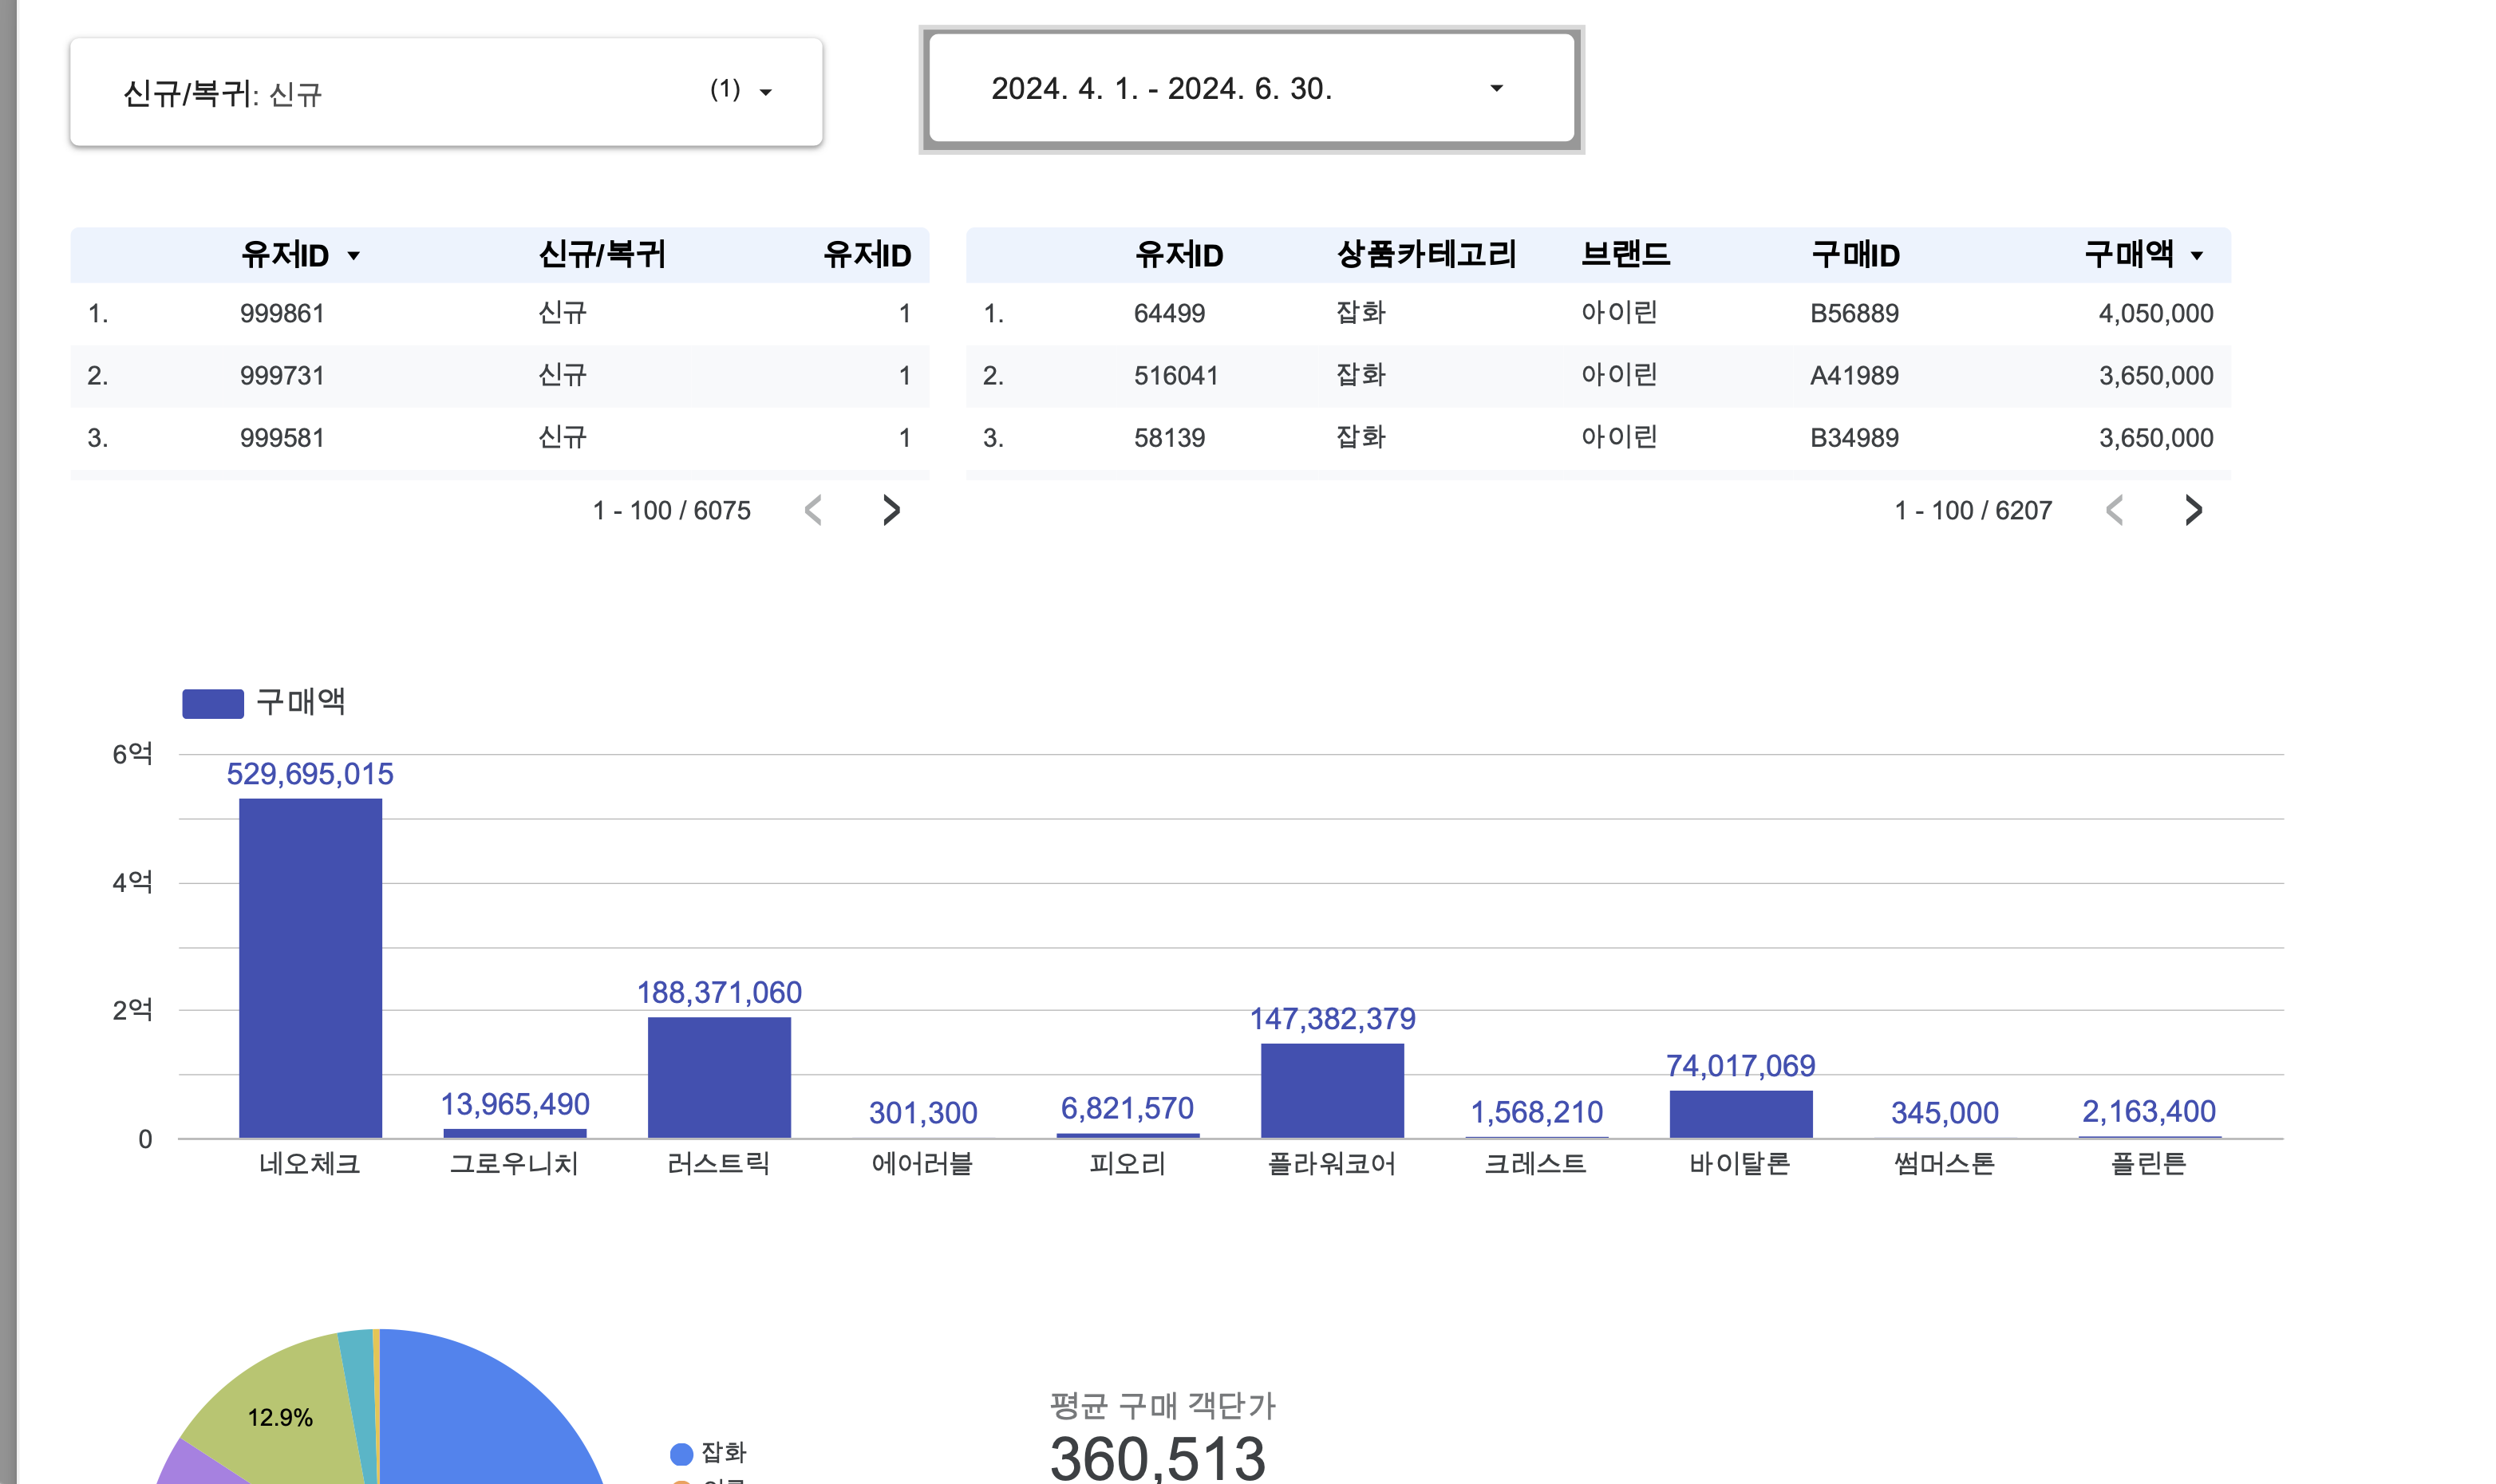Click purchase ID B56889
This screenshot has width=2496, height=1484.
1854,314
